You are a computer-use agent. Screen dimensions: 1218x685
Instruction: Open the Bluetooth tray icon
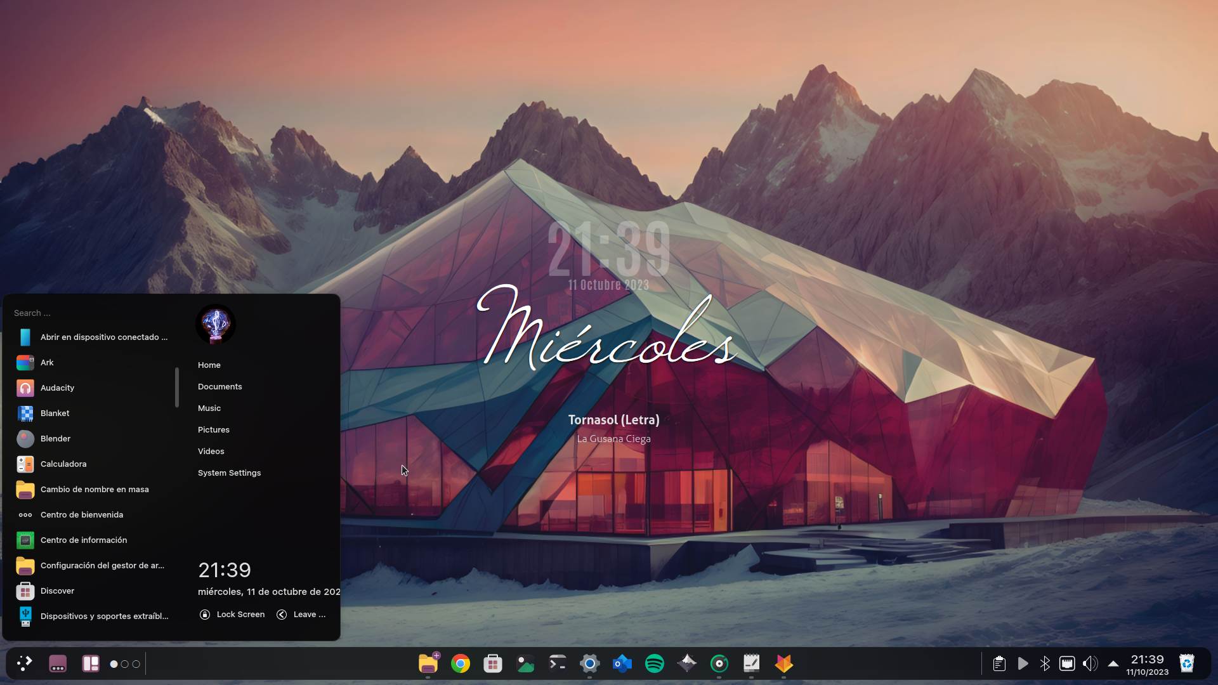click(1045, 663)
